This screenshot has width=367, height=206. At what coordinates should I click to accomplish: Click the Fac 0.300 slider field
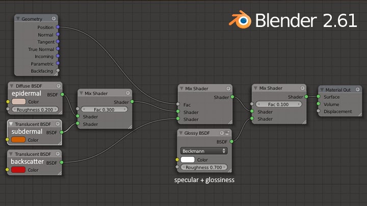tap(104, 109)
